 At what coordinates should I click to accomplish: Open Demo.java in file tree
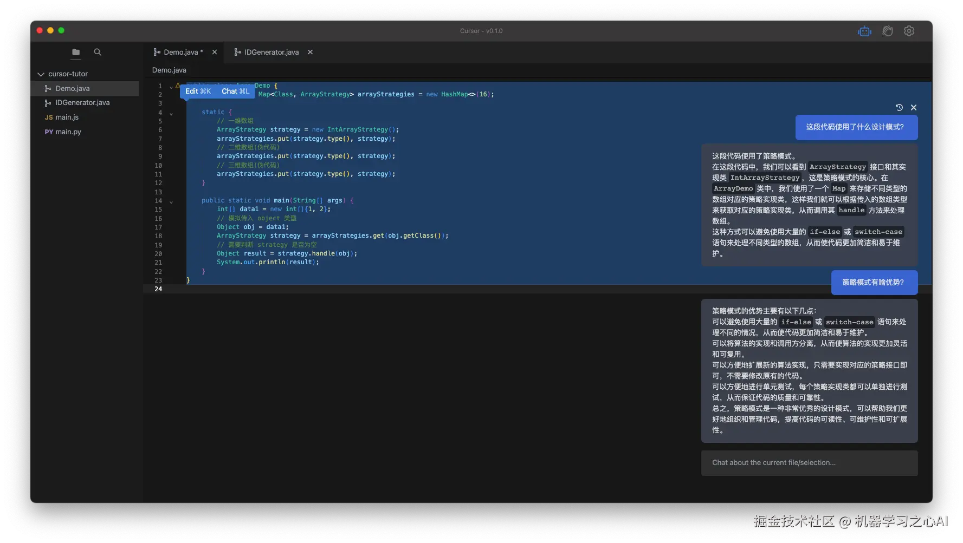click(85, 88)
